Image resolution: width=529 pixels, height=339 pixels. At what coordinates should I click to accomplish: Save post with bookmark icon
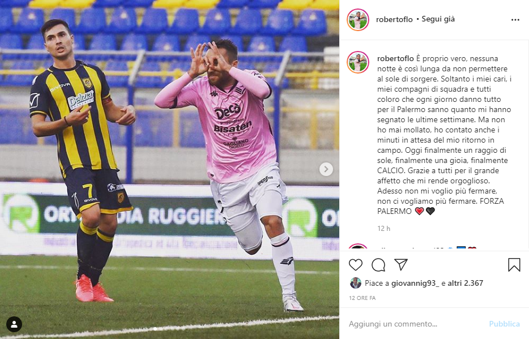pos(514,265)
